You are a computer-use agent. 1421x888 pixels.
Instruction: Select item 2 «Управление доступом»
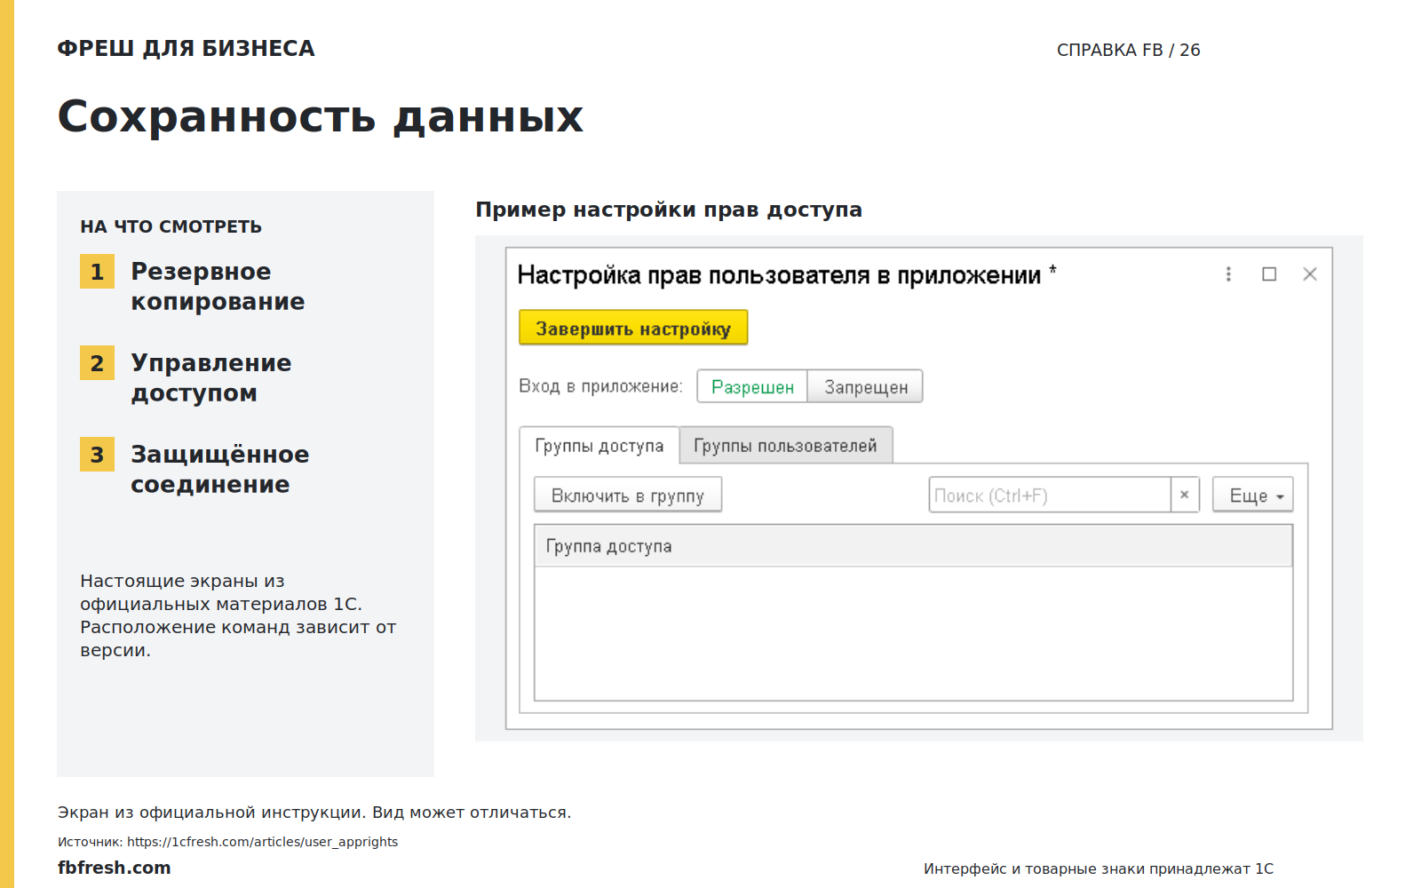pos(210,377)
